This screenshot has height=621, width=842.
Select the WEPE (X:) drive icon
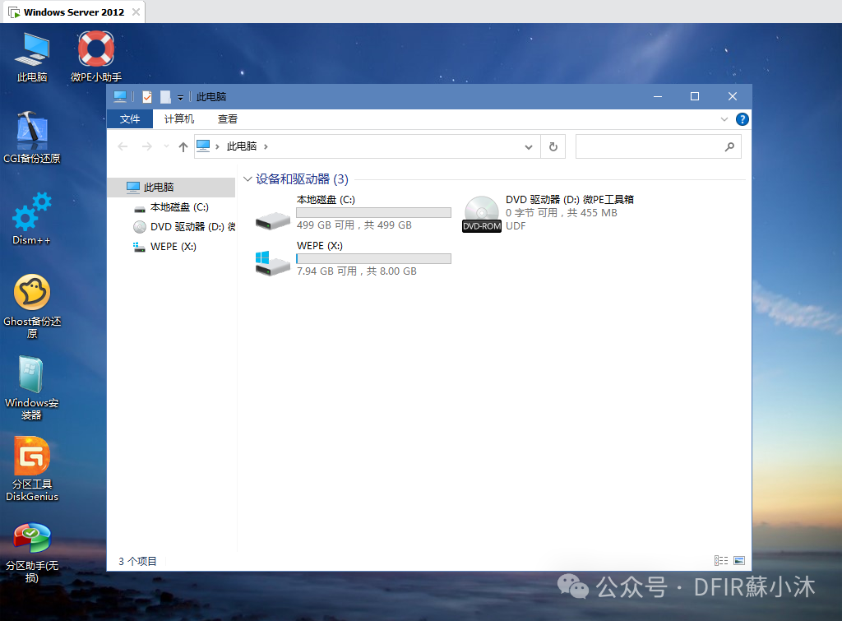click(273, 263)
